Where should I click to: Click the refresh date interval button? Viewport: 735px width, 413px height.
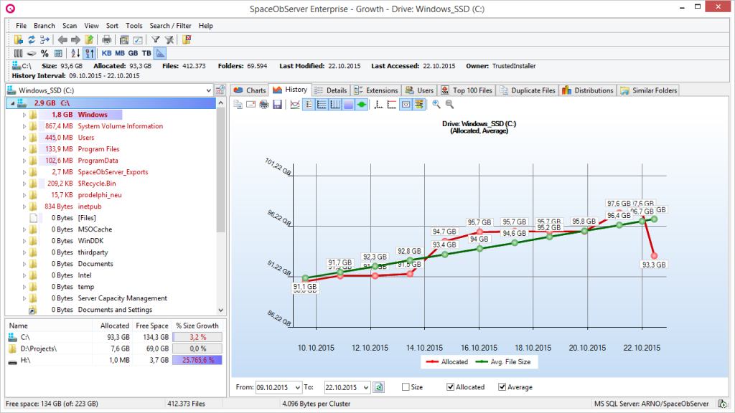tap(379, 387)
